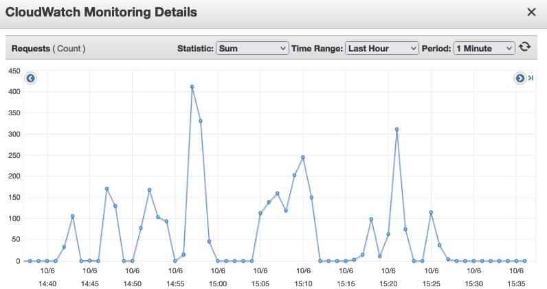Click the 200 y-axis label
The image size is (547, 289).
pyautogui.click(x=14, y=176)
